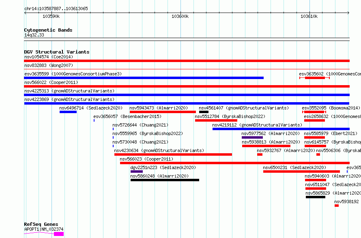Open nsv6500231 (Sedlazeck2020) label

point(294,167)
